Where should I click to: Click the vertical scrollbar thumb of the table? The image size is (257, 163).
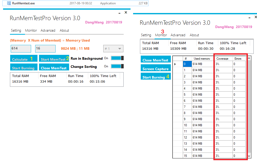click(249, 106)
